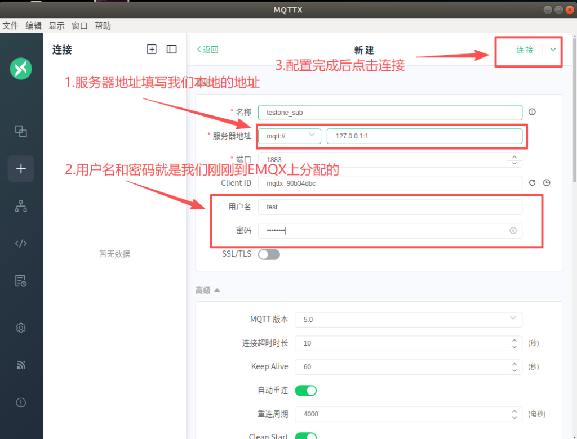Click the new-window plus icon beside 连接 header
Screen dimensions: 577x439
[152, 50]
